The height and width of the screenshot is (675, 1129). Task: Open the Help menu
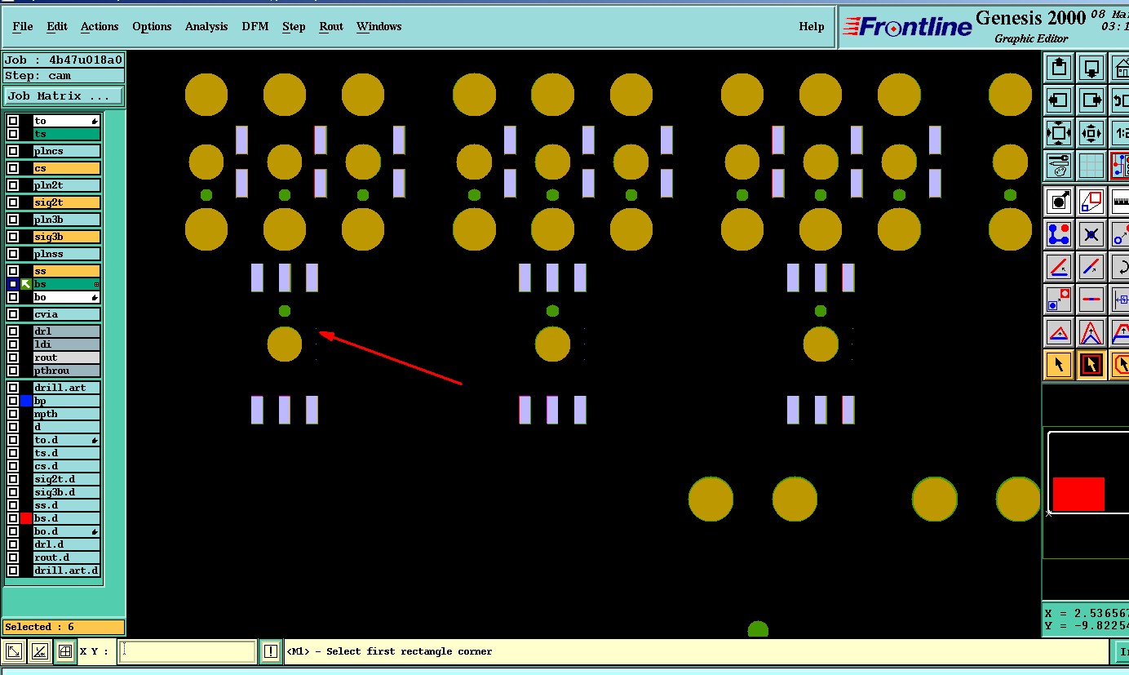[812, 27]
